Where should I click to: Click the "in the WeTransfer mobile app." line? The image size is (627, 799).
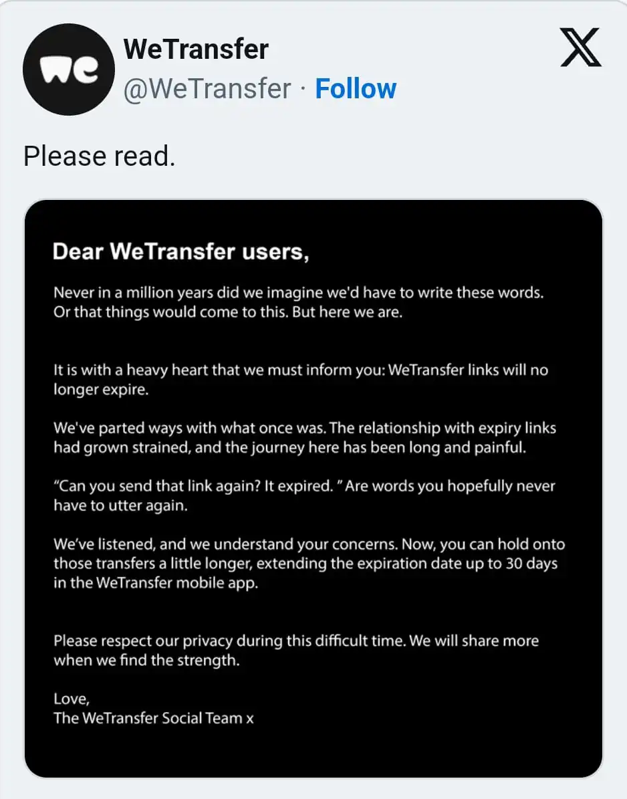click(x=155, y=582)
